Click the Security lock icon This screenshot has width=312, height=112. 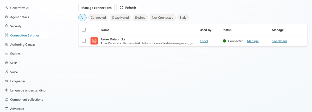pyautogui.click(x=6, y=26)
